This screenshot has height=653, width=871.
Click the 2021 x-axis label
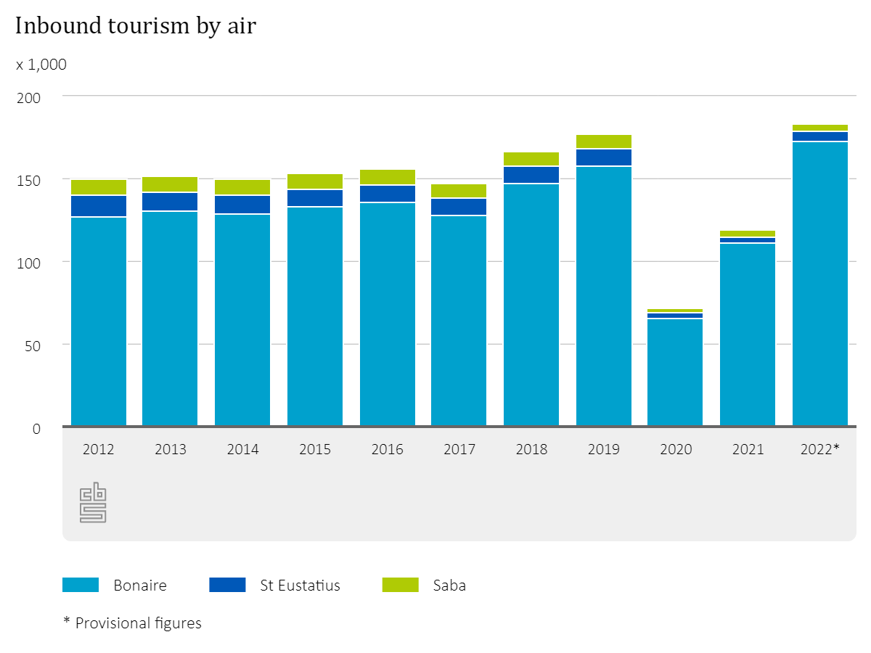[748, 450]
